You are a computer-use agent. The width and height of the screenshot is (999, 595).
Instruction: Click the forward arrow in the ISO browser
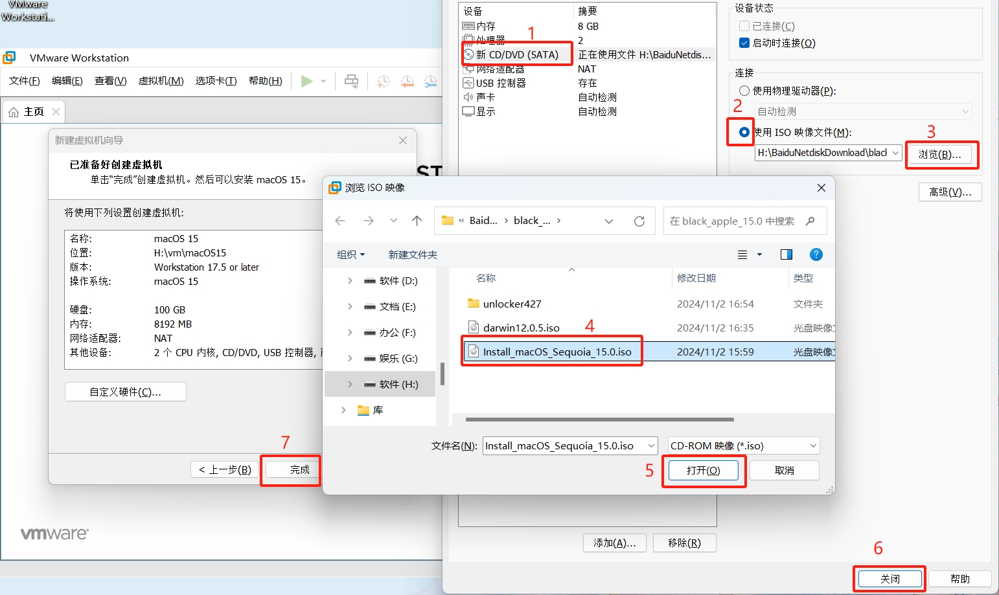[369, 221]
